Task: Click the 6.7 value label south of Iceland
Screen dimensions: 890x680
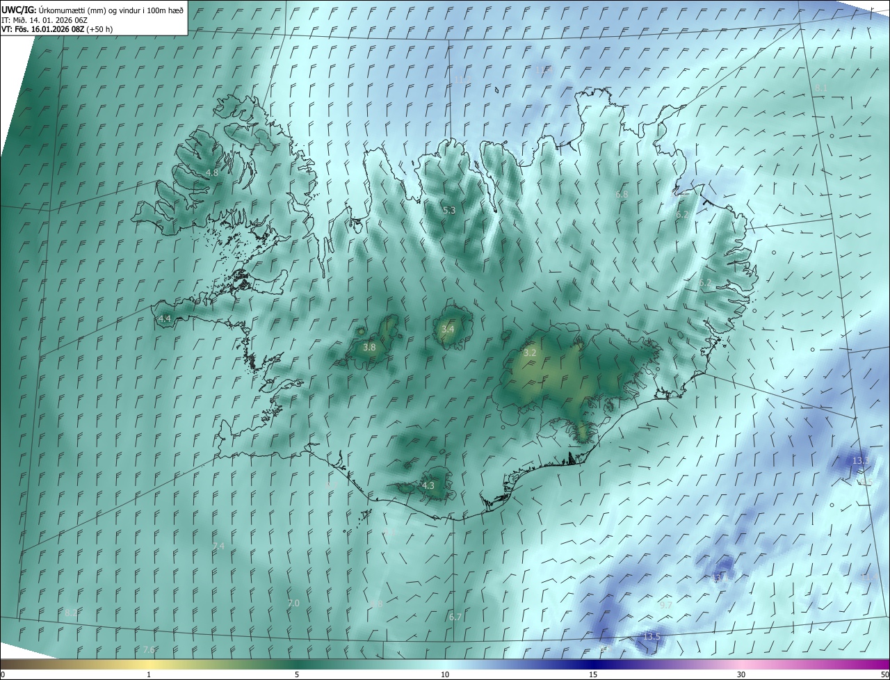Action: pos(455,617)
